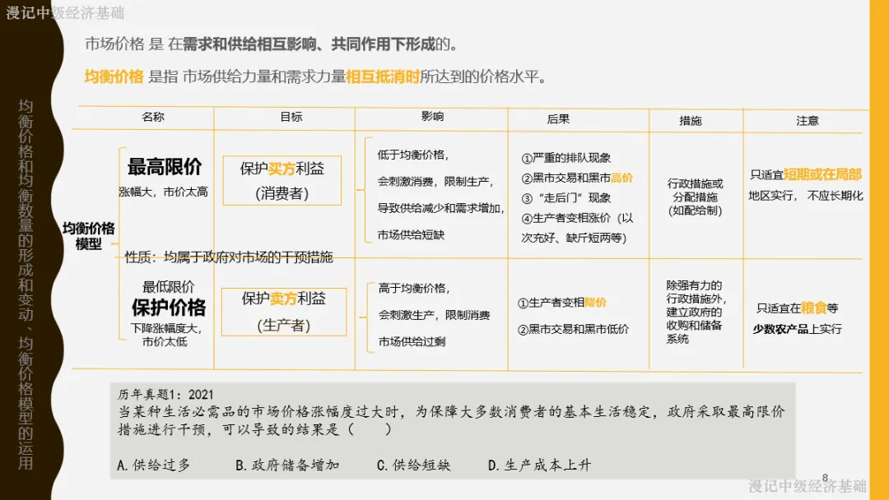Choose answer C. 供给短缺
Viewport: 889px width, 500px height.
414,465
